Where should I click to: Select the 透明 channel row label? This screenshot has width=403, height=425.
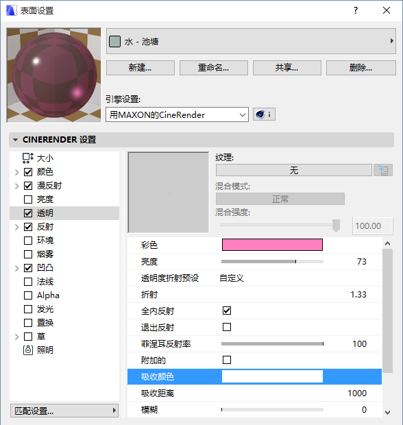click(x=45, y=213)
